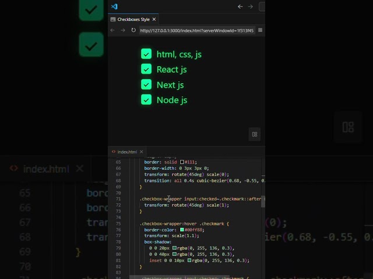Uncheck the Node js checkbox
The width and height of the screenshot is (373, 279).
pyautogui.click(x=146, y=99)
